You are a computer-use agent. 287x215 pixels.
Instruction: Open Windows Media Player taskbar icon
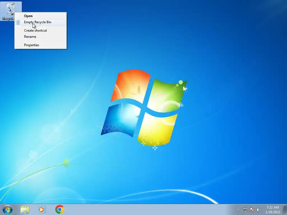tap(42, 209)
